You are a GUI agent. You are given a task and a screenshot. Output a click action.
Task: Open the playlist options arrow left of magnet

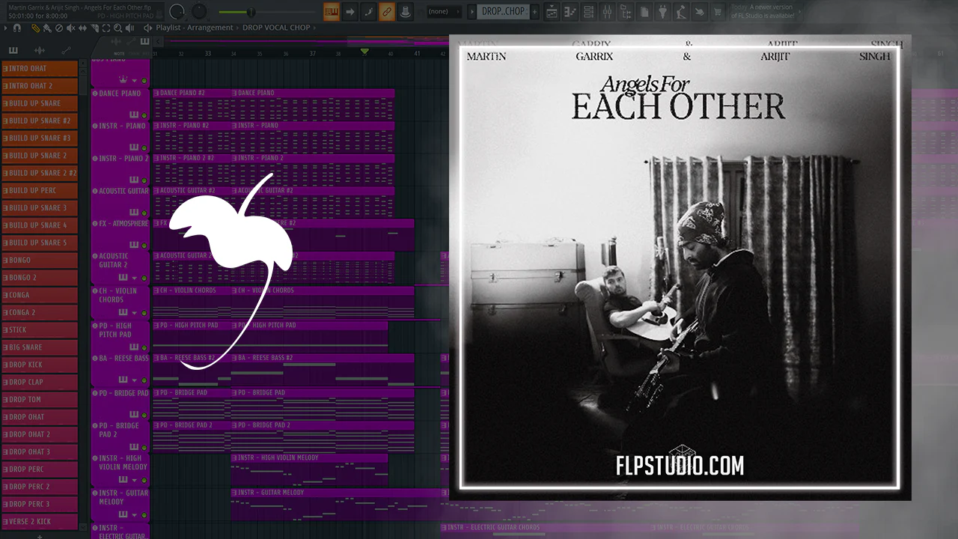tap(6, 28)
